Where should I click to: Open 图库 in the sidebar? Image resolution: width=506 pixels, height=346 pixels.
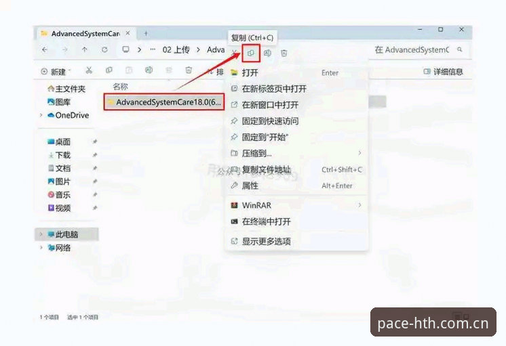tap(59, 102)
